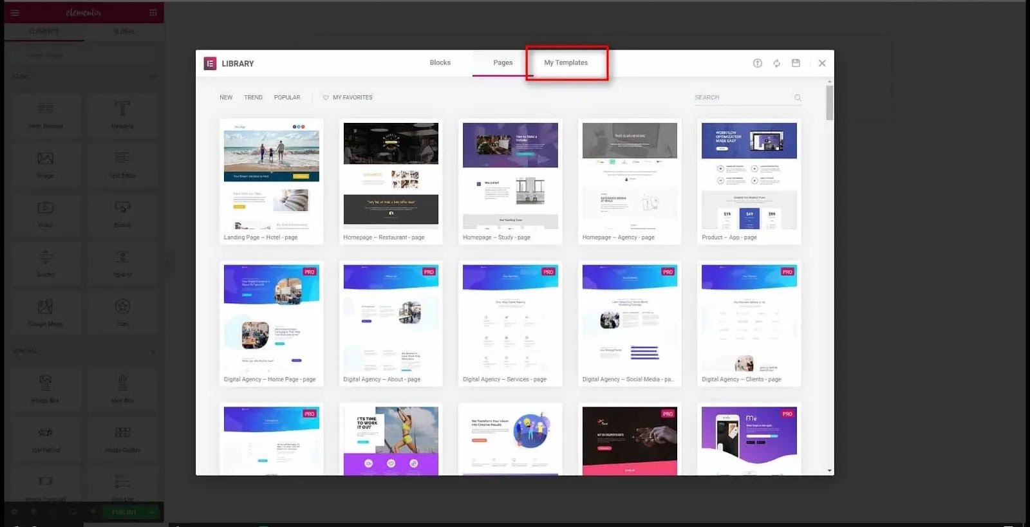
Task: Click the search magnifier icon
Action: pos(798,98)
